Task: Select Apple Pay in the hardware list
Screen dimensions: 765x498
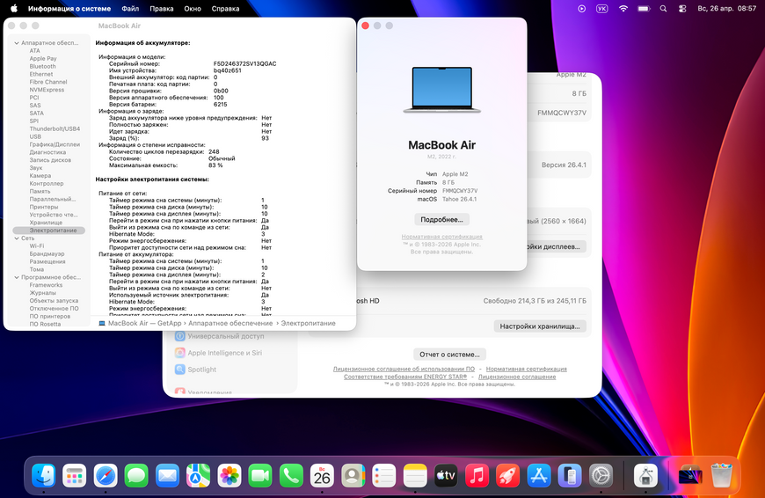Action: [43, 59]
